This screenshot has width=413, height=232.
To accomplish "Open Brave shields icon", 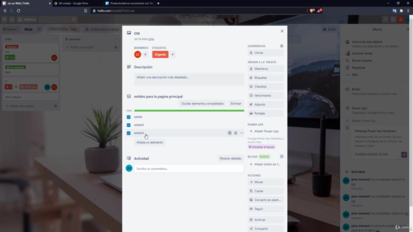I will tap(312, 11).
